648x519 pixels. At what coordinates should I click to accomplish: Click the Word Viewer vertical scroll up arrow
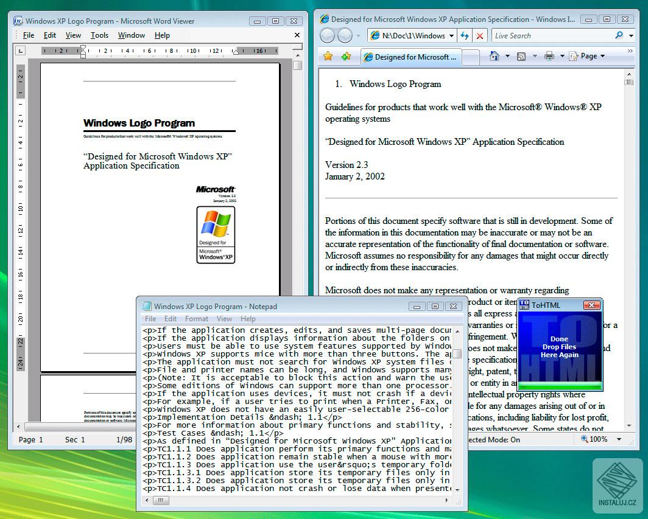[298, 55]
